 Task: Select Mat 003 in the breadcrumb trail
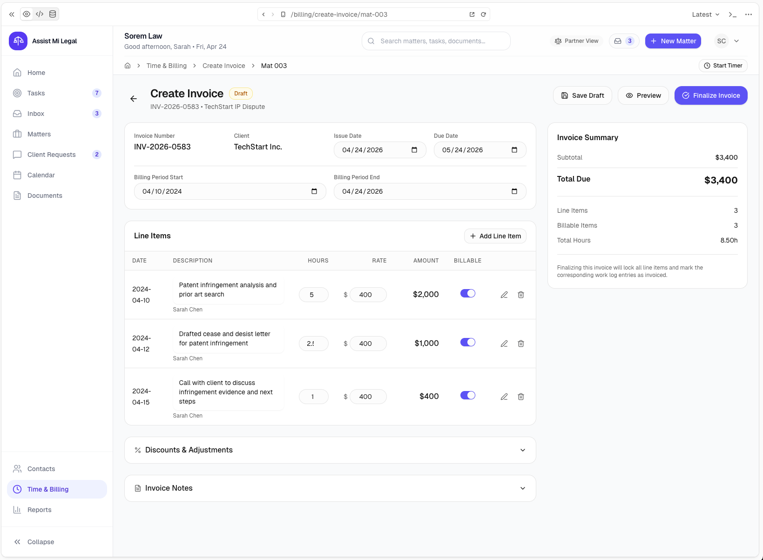(274, 66)
